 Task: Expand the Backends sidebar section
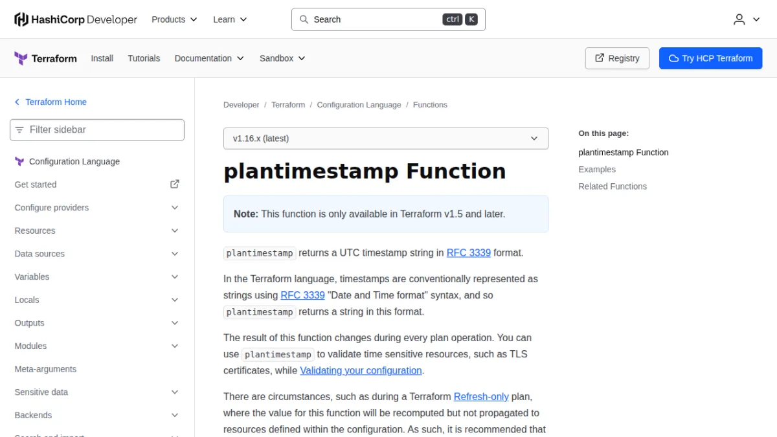[97, 415]
